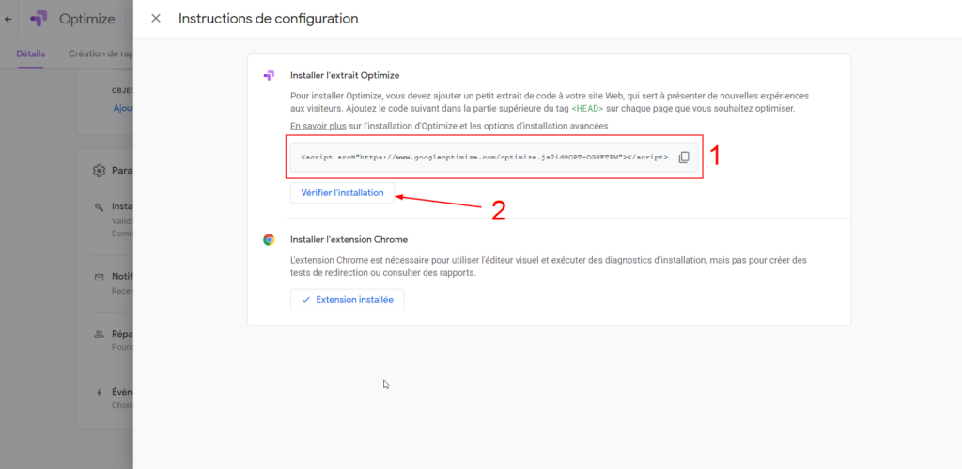Viewport: 962px width, 469px height.
Task: Click the gear icon in Paramètres section
Action: (x=99, y=171)
